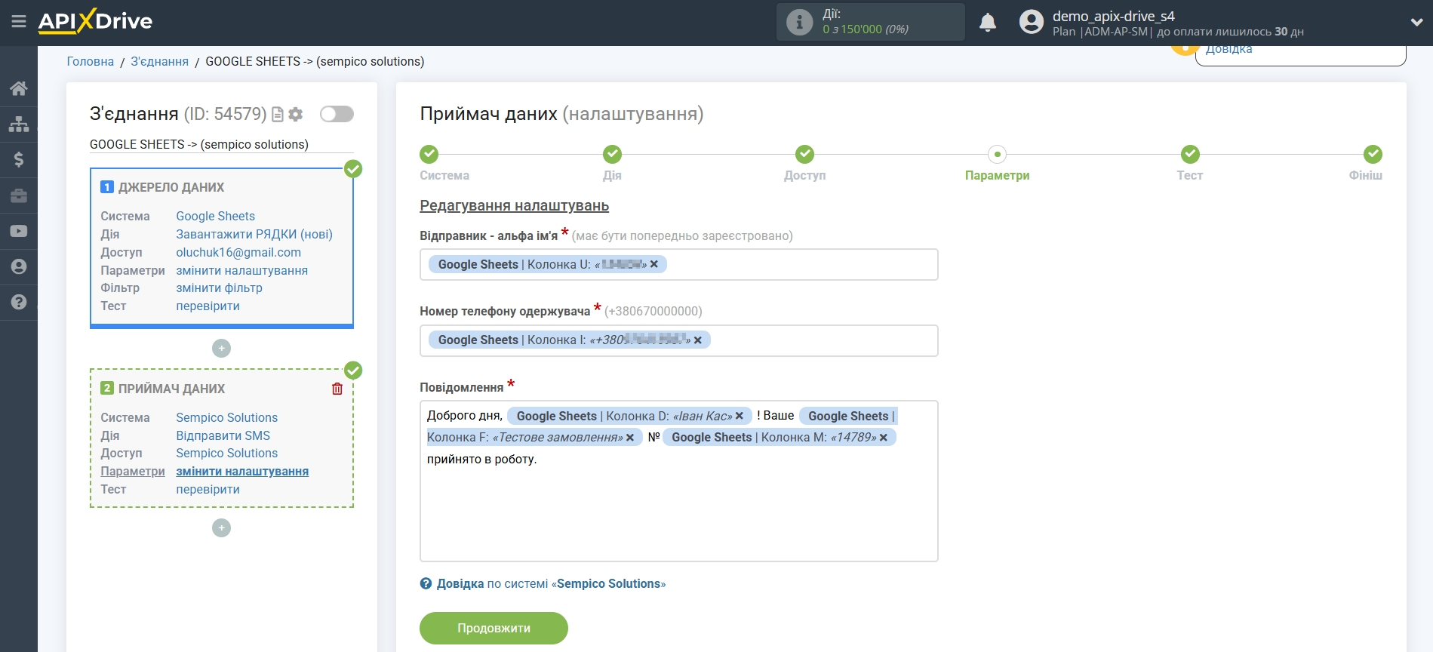
Task: Open receiver access Sempico Solutions link
Action: (226, 453)
